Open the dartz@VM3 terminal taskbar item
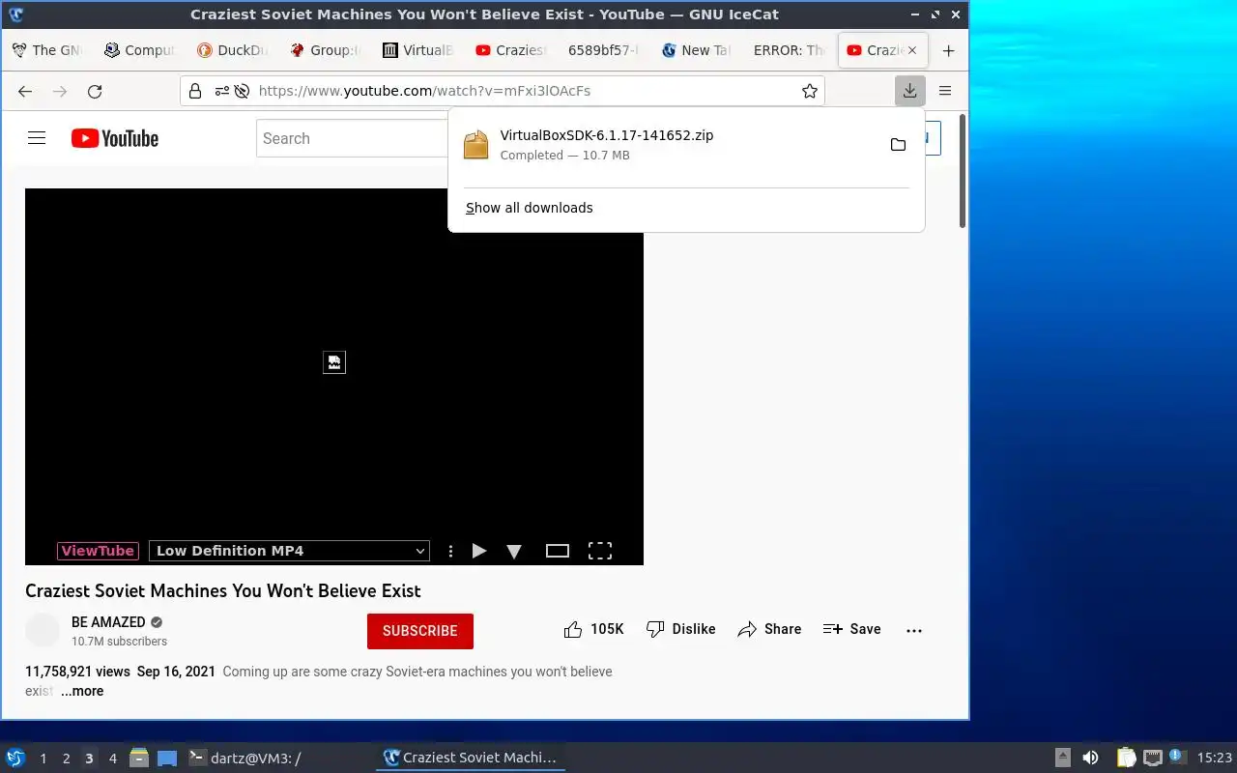This screenshot has height=773, width=1237. (x=278, y=758)
